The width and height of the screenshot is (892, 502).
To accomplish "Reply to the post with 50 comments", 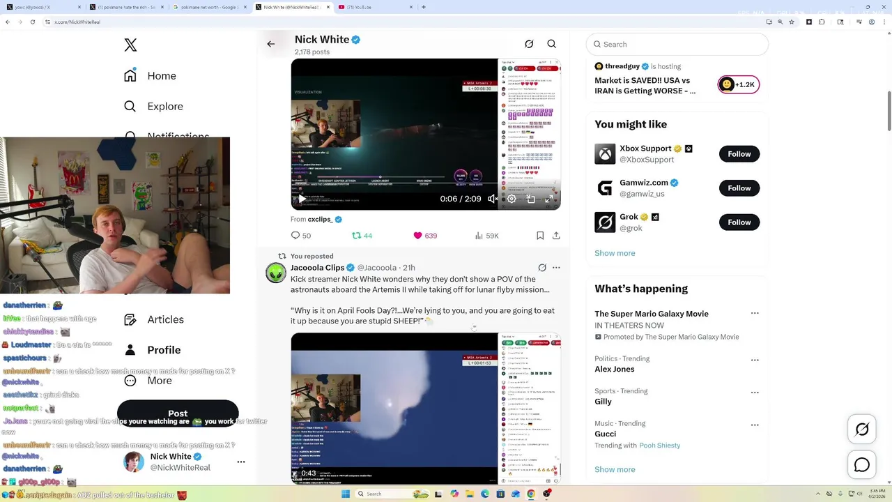I will click(301, 236).
